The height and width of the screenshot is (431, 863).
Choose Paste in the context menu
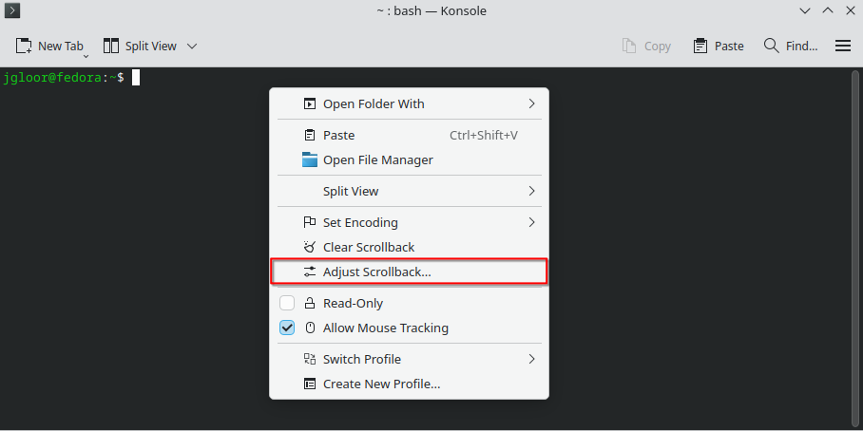(338, 135)
